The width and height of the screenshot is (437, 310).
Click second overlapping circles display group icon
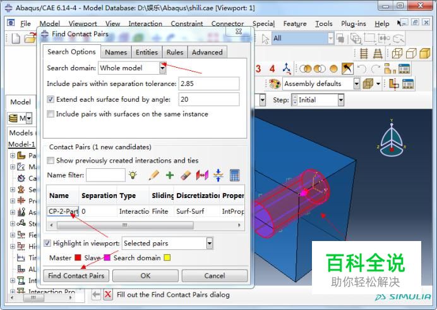(x=320, y=69)
